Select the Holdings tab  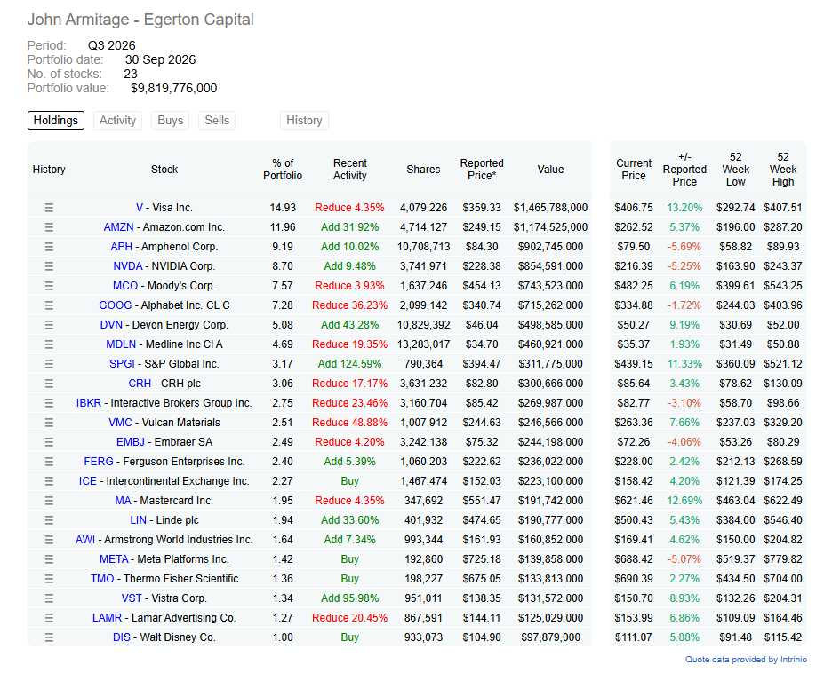coord(56,121)
